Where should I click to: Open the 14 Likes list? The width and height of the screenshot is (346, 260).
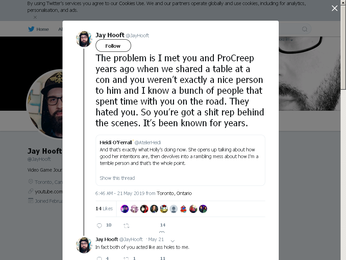coord(104,209)
